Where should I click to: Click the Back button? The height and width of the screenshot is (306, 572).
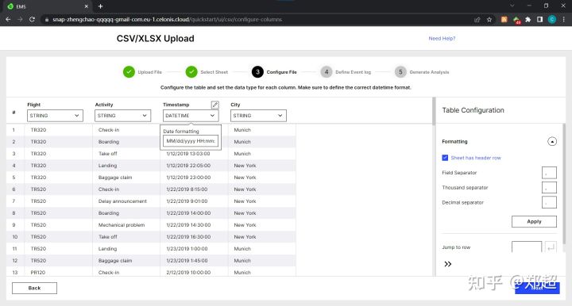point(34,288)
